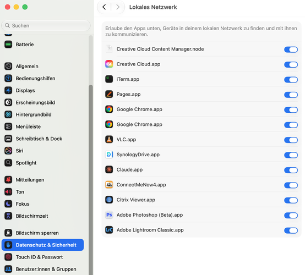Disable SynologyDrive.app local network access
305x275 pixels.
pyautogui.click(x=291, y=155)
